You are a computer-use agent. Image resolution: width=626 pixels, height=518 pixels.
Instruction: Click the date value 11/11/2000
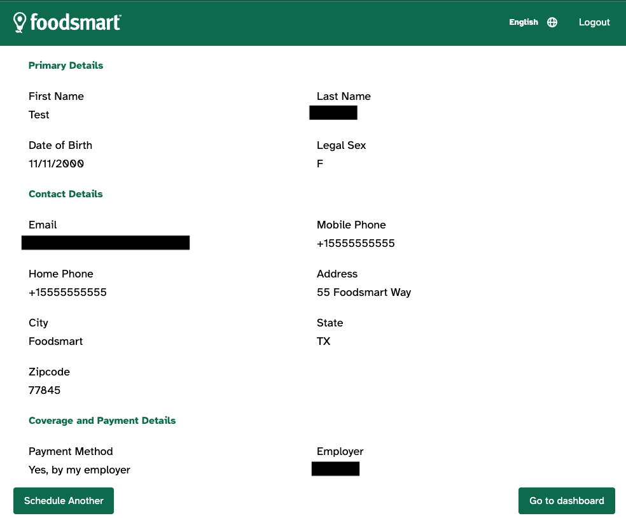point(56,164)
